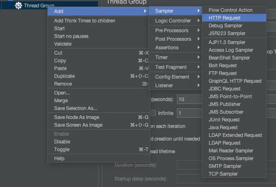Image resolution: width=276 pixels, height=187 pixels.
Task: Click the ramp-up seconds field
Action: [x=190, y=99]
